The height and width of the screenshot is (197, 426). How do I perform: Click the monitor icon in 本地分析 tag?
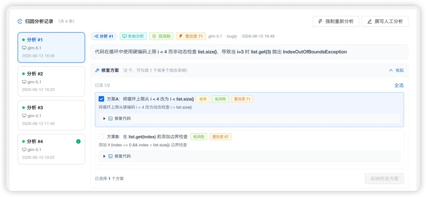[x=124, y=36]
